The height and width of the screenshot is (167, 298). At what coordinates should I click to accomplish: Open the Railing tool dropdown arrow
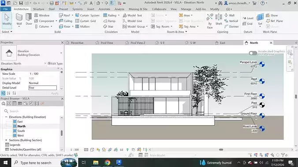point(119,15)
